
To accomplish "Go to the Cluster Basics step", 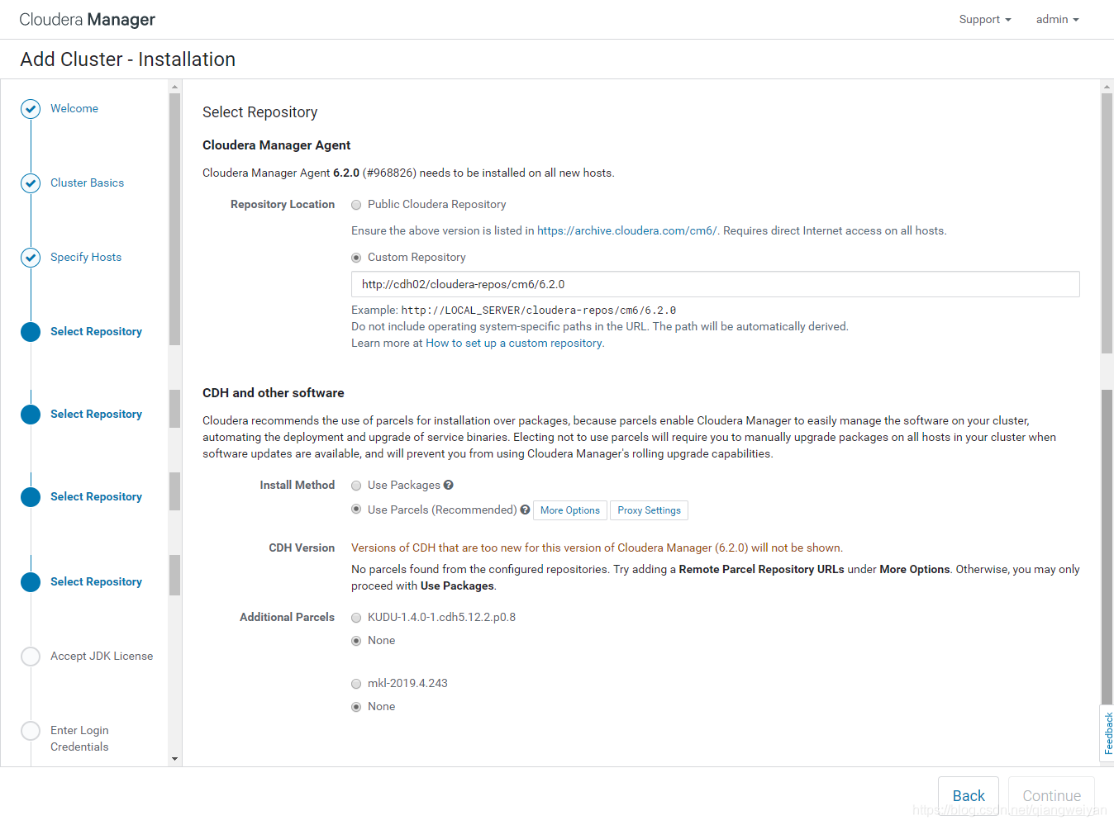I will tap(87, 183).
